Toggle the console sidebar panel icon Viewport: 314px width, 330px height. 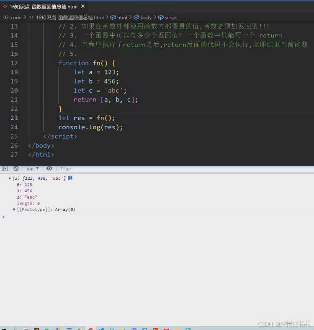point(5,169)
